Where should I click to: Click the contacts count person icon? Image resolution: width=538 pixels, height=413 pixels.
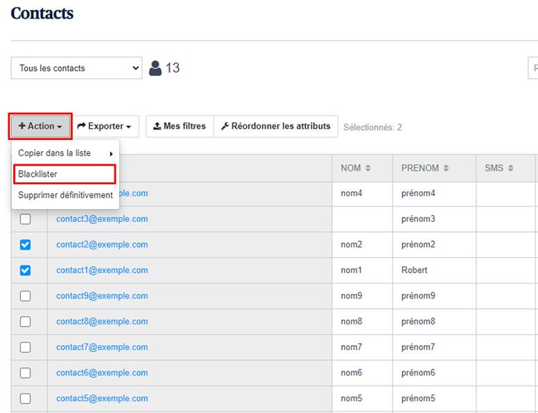[x=155, y=68]
